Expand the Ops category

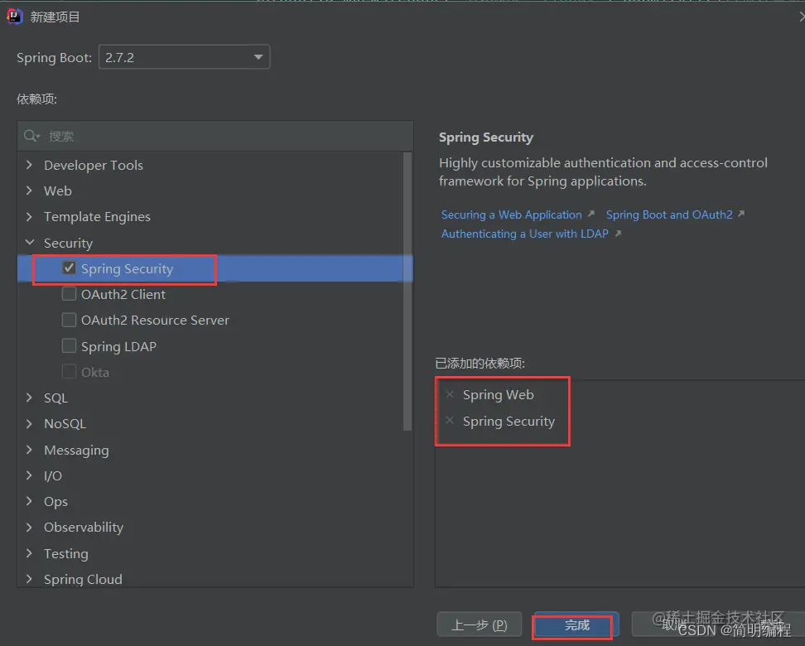pos(29,501)
